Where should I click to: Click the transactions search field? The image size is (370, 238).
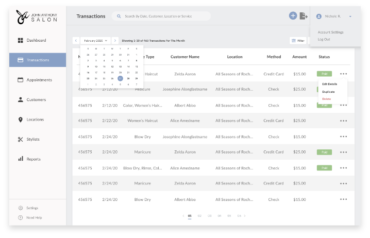coord(165,16)
